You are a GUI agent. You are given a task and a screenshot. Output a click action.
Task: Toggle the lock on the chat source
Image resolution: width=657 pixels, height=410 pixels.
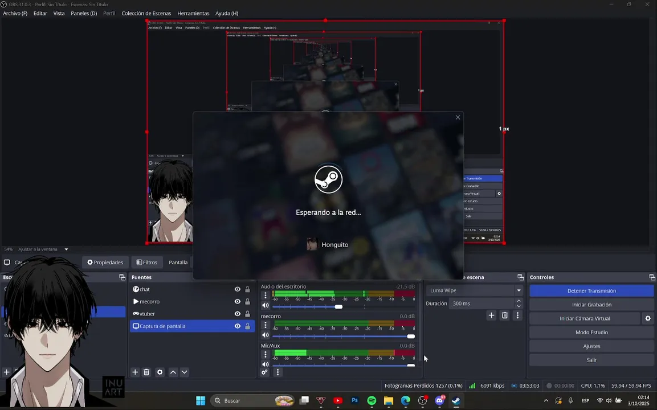[x=248, y=289]
